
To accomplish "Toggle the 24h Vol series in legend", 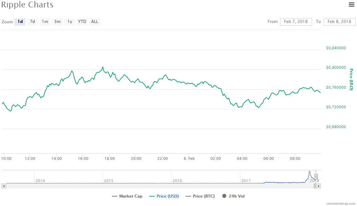I will point(234,196).
